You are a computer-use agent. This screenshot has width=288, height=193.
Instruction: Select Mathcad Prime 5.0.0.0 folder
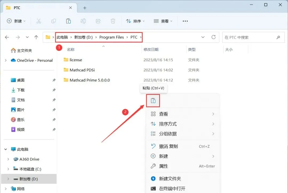coord(86,80)
